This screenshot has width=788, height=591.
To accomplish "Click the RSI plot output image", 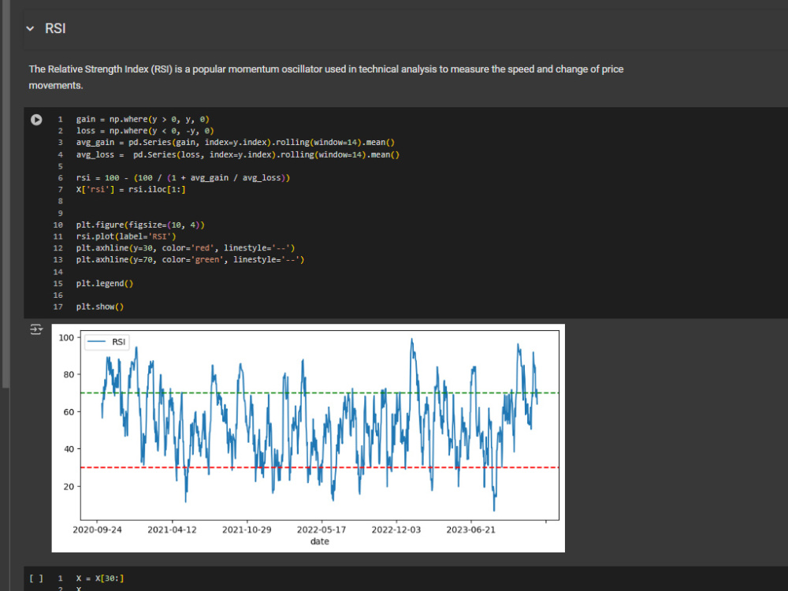I will pos(308,438).
